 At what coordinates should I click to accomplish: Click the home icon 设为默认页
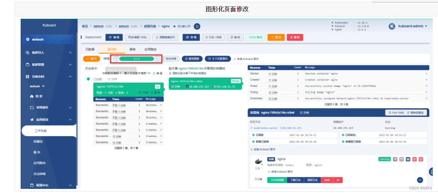point(175,26)
